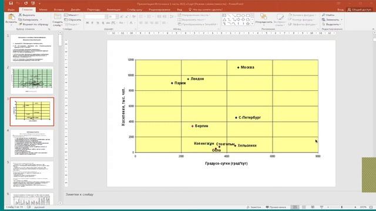Adjust the zoom slider in status bar
This screenshot has width=376, height=211.
(342, 207)
